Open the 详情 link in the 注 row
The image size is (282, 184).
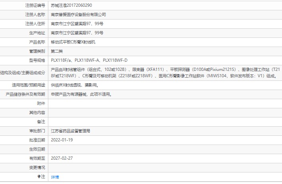coord(55,177)
